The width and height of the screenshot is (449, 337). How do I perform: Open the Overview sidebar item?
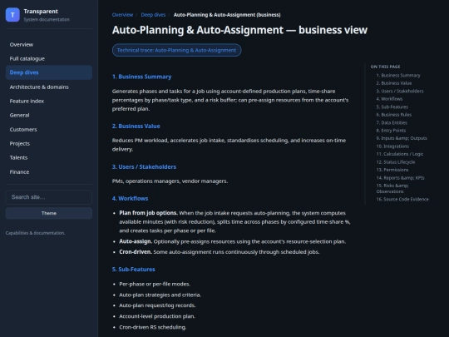(x=49, y=44)
